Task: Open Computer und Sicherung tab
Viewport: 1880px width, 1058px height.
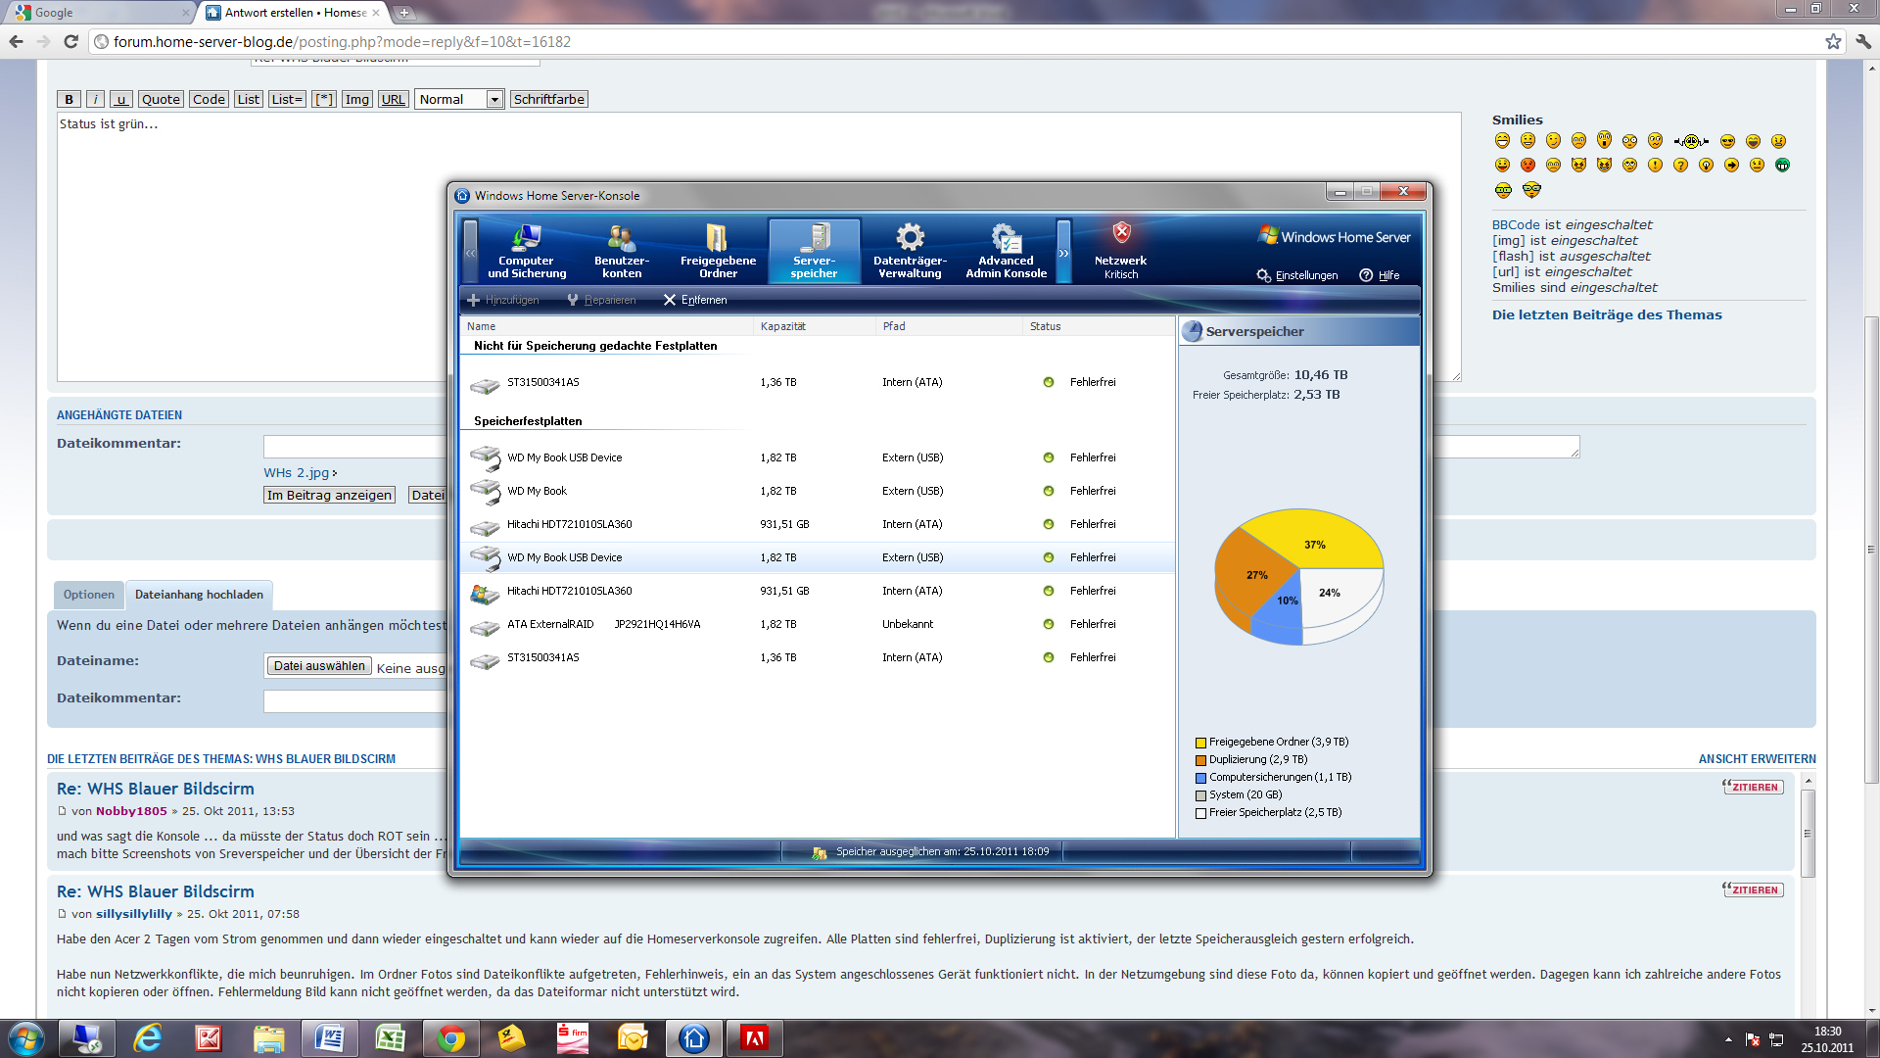Action: coord(527,251)
